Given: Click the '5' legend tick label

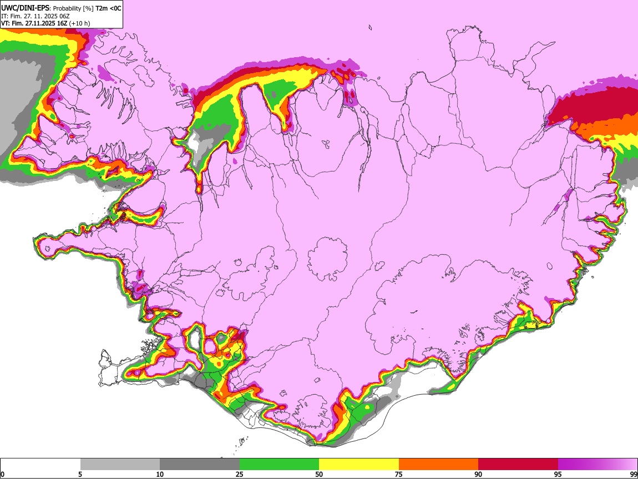Looking at the screenshot, I should [x=80, y=474].
